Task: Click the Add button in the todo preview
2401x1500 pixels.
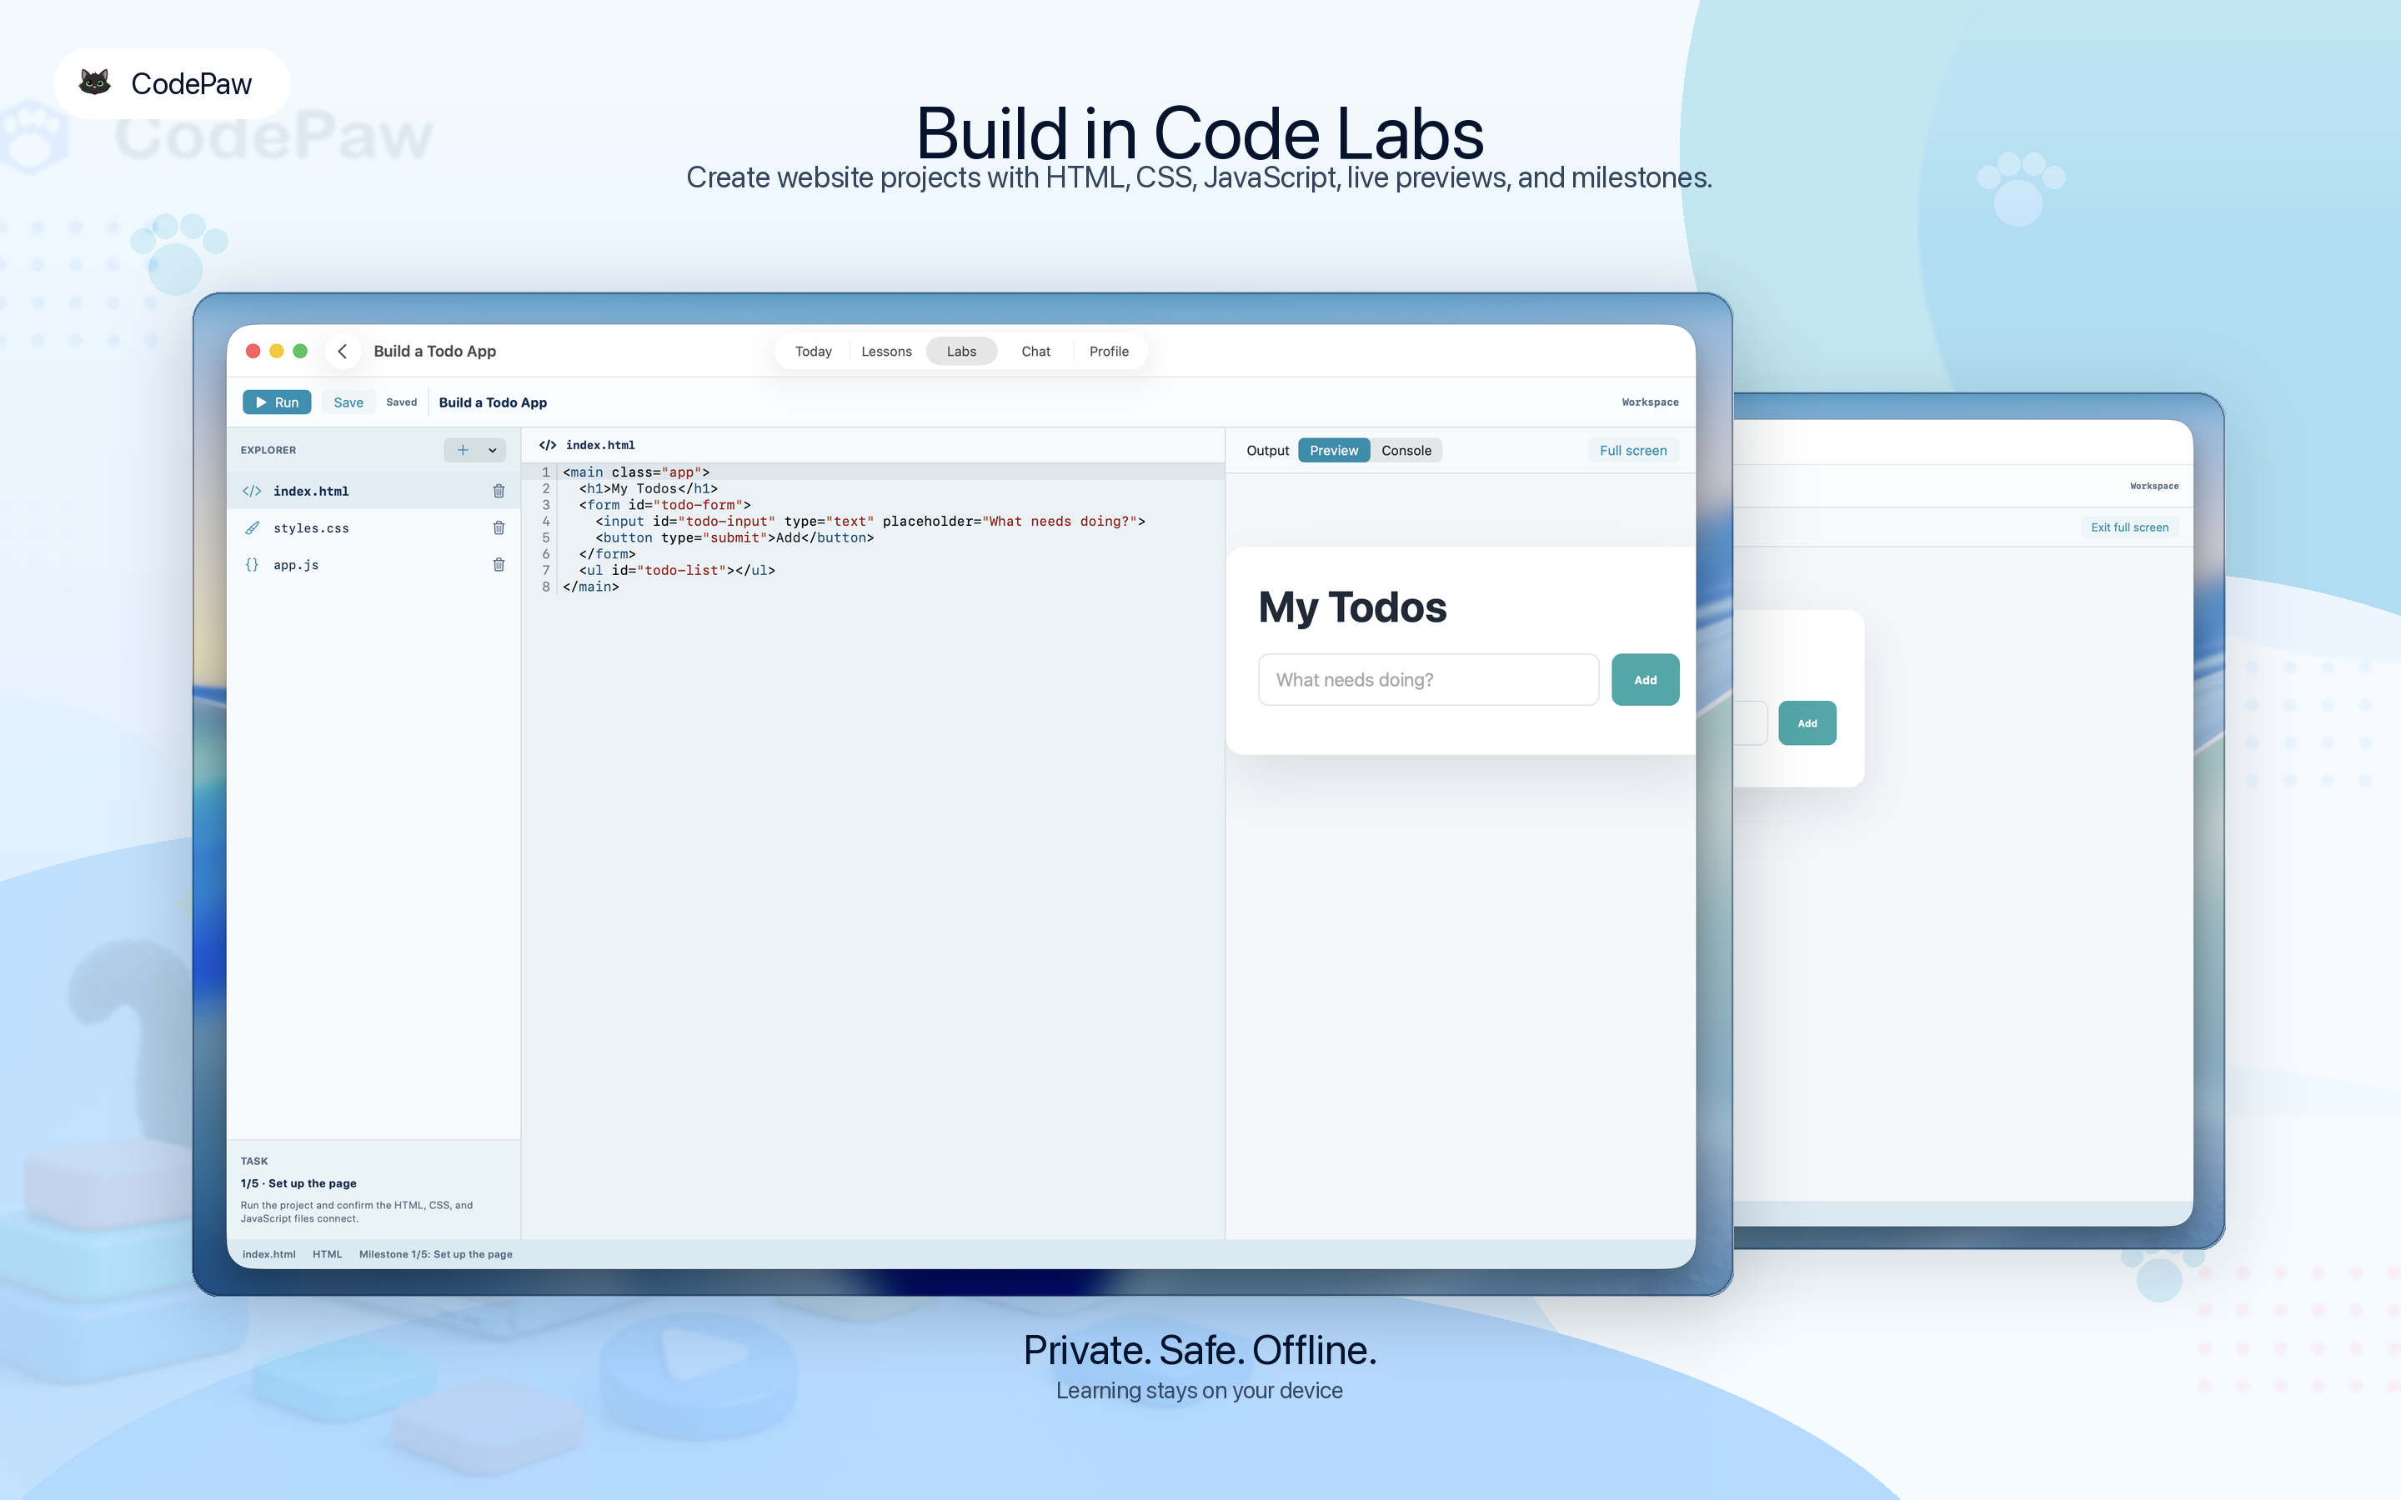Action: [1645, 679]
